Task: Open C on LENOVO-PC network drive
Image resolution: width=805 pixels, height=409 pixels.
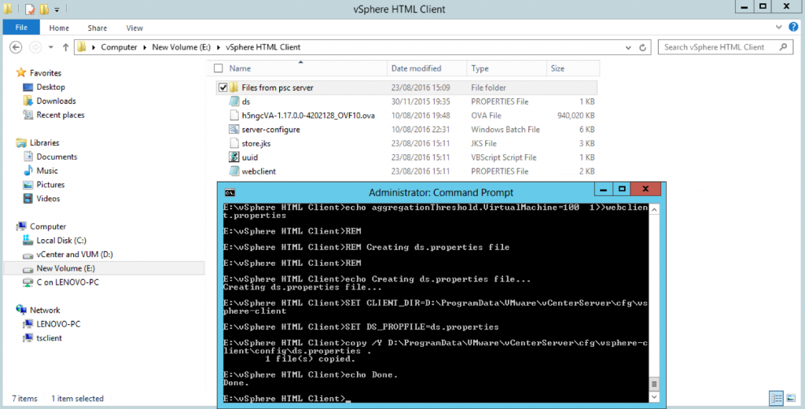Action: pyautogui.click(x=68, y=282)
